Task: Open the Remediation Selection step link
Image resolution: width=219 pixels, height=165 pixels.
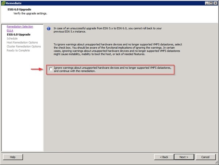Action: click(20, 27)
